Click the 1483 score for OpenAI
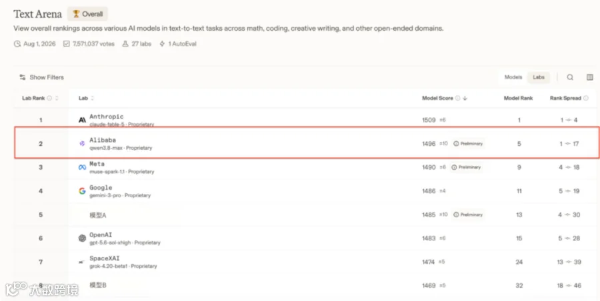This screenshot has width=600, height=301. tap(429, 238)
